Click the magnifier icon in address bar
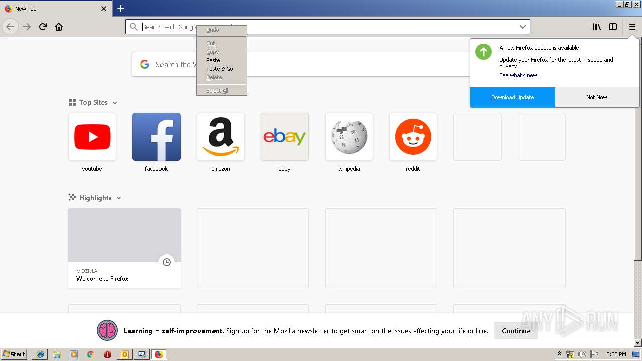This screenshot has height=361, width=642. pos(133,27)
